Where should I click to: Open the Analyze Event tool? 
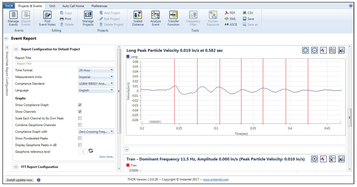(156, 19)
